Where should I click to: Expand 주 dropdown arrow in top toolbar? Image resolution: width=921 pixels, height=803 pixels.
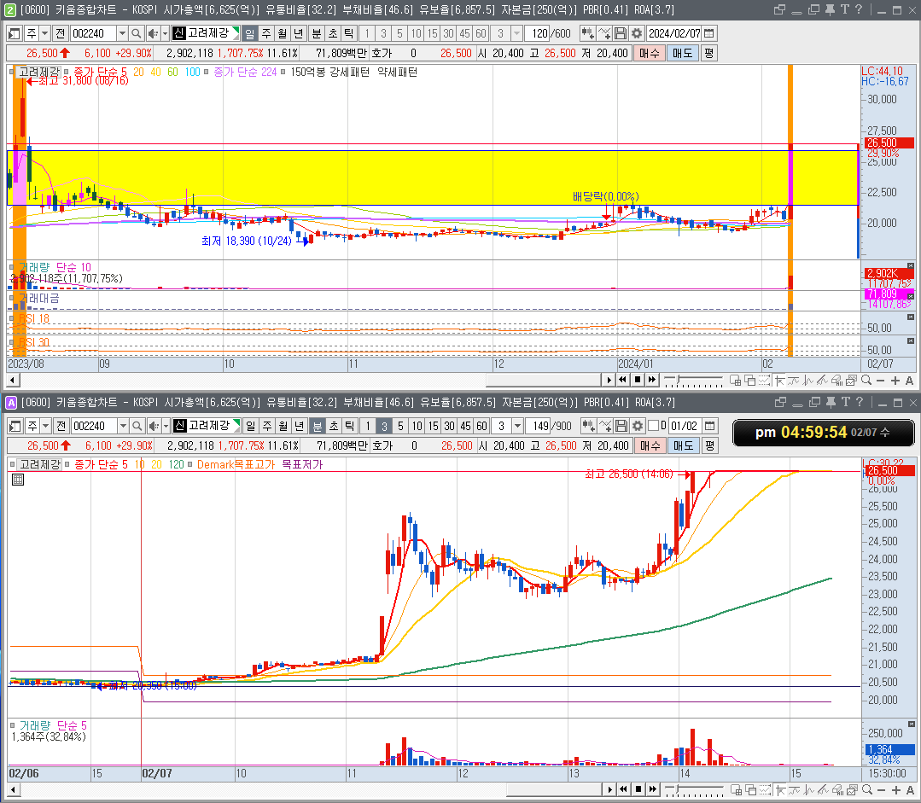click(44, 33)
